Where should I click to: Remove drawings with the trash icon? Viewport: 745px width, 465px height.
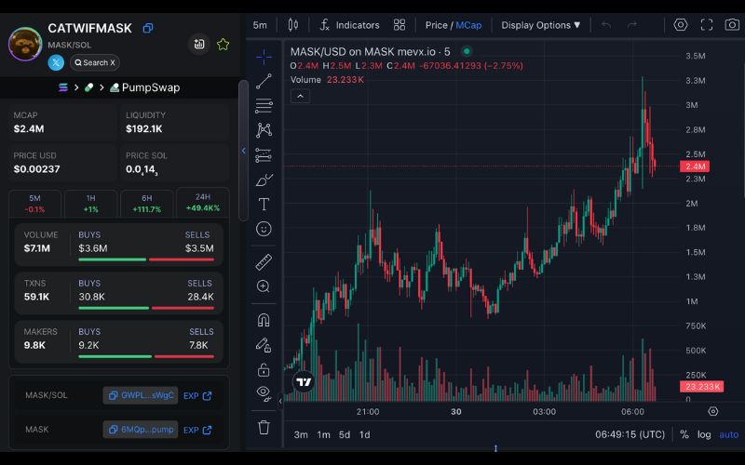(x=264, y=427)
